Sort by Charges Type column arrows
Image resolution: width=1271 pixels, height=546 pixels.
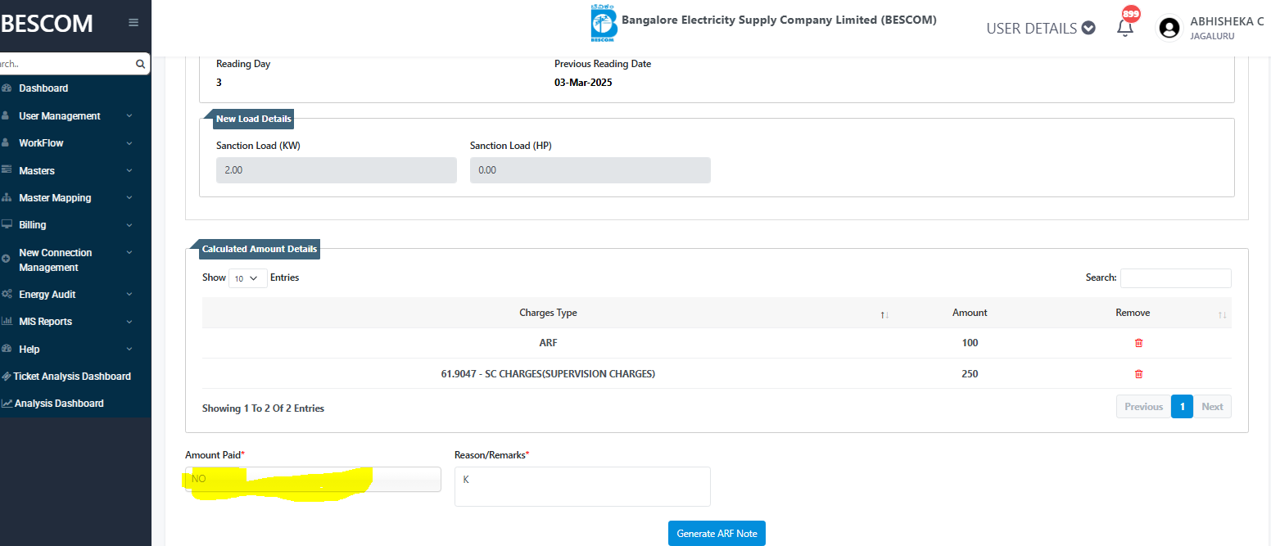(884, 315)
